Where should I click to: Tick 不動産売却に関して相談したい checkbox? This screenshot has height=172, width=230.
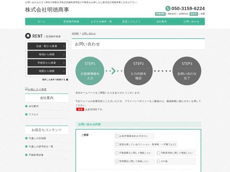(x=159, y=153)
